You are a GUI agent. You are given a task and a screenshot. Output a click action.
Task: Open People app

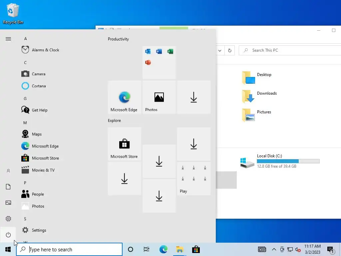pos(33,194)
